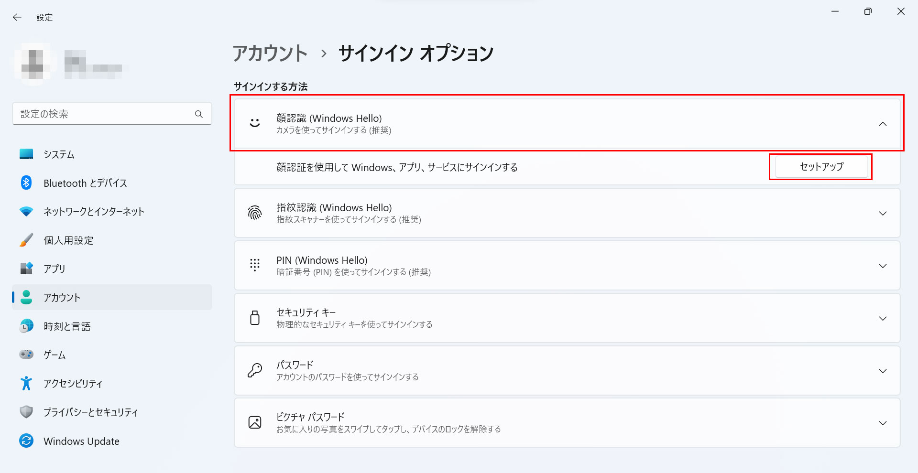Viewport: 918px width, 473px height.
Task: Expand the セキュリティ キー chevron
Action: tap(883, 318)
